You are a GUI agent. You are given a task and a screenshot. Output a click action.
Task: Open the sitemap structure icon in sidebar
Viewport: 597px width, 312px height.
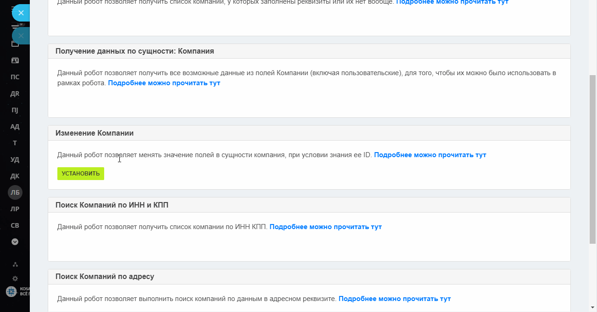coord(15,264)
